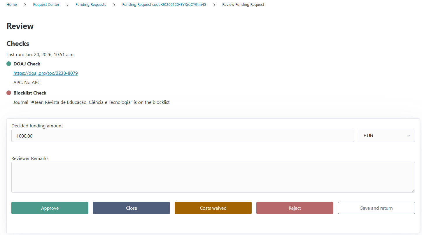Open Funding Requests breadcrumb link

click(x=91, y=5)
